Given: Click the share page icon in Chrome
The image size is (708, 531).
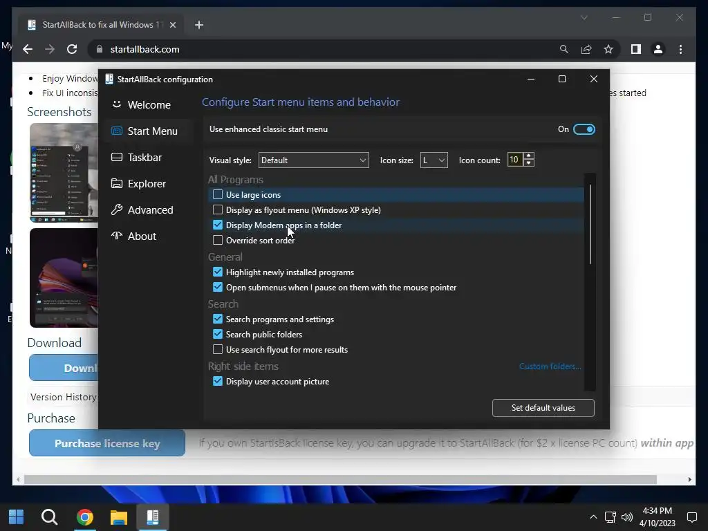Looking at the screenshot, I should coord(586,49).
